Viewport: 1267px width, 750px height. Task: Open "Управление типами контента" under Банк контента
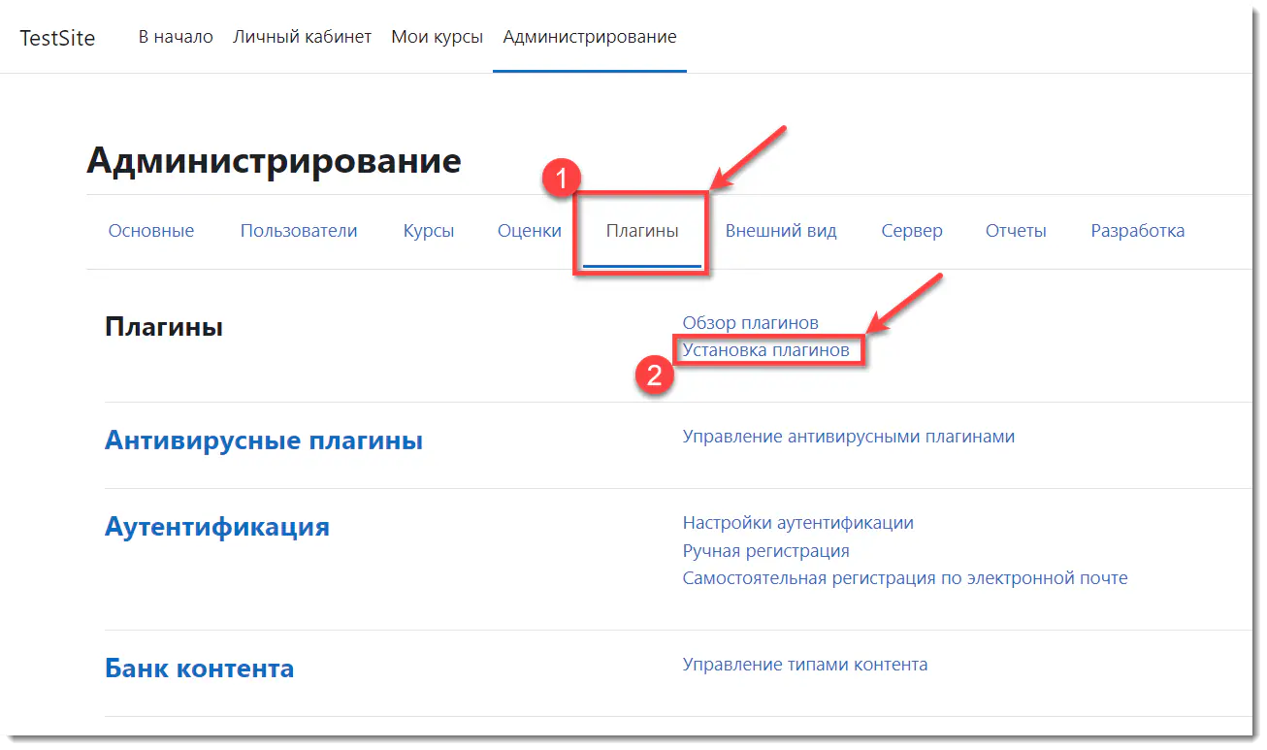click(804, 664)
